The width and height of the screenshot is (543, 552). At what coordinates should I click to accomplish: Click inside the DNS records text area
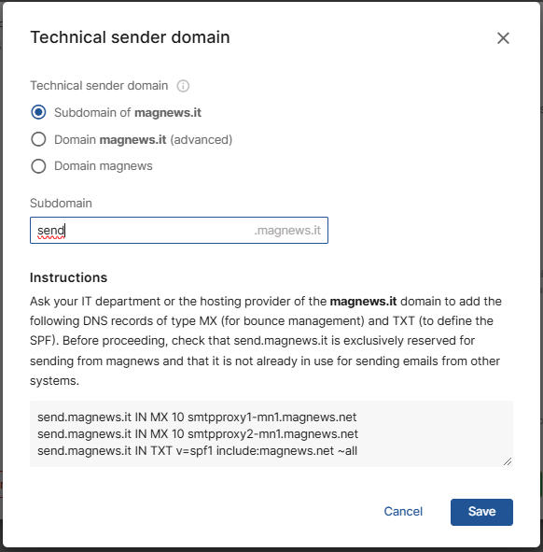tap(271, 433)
